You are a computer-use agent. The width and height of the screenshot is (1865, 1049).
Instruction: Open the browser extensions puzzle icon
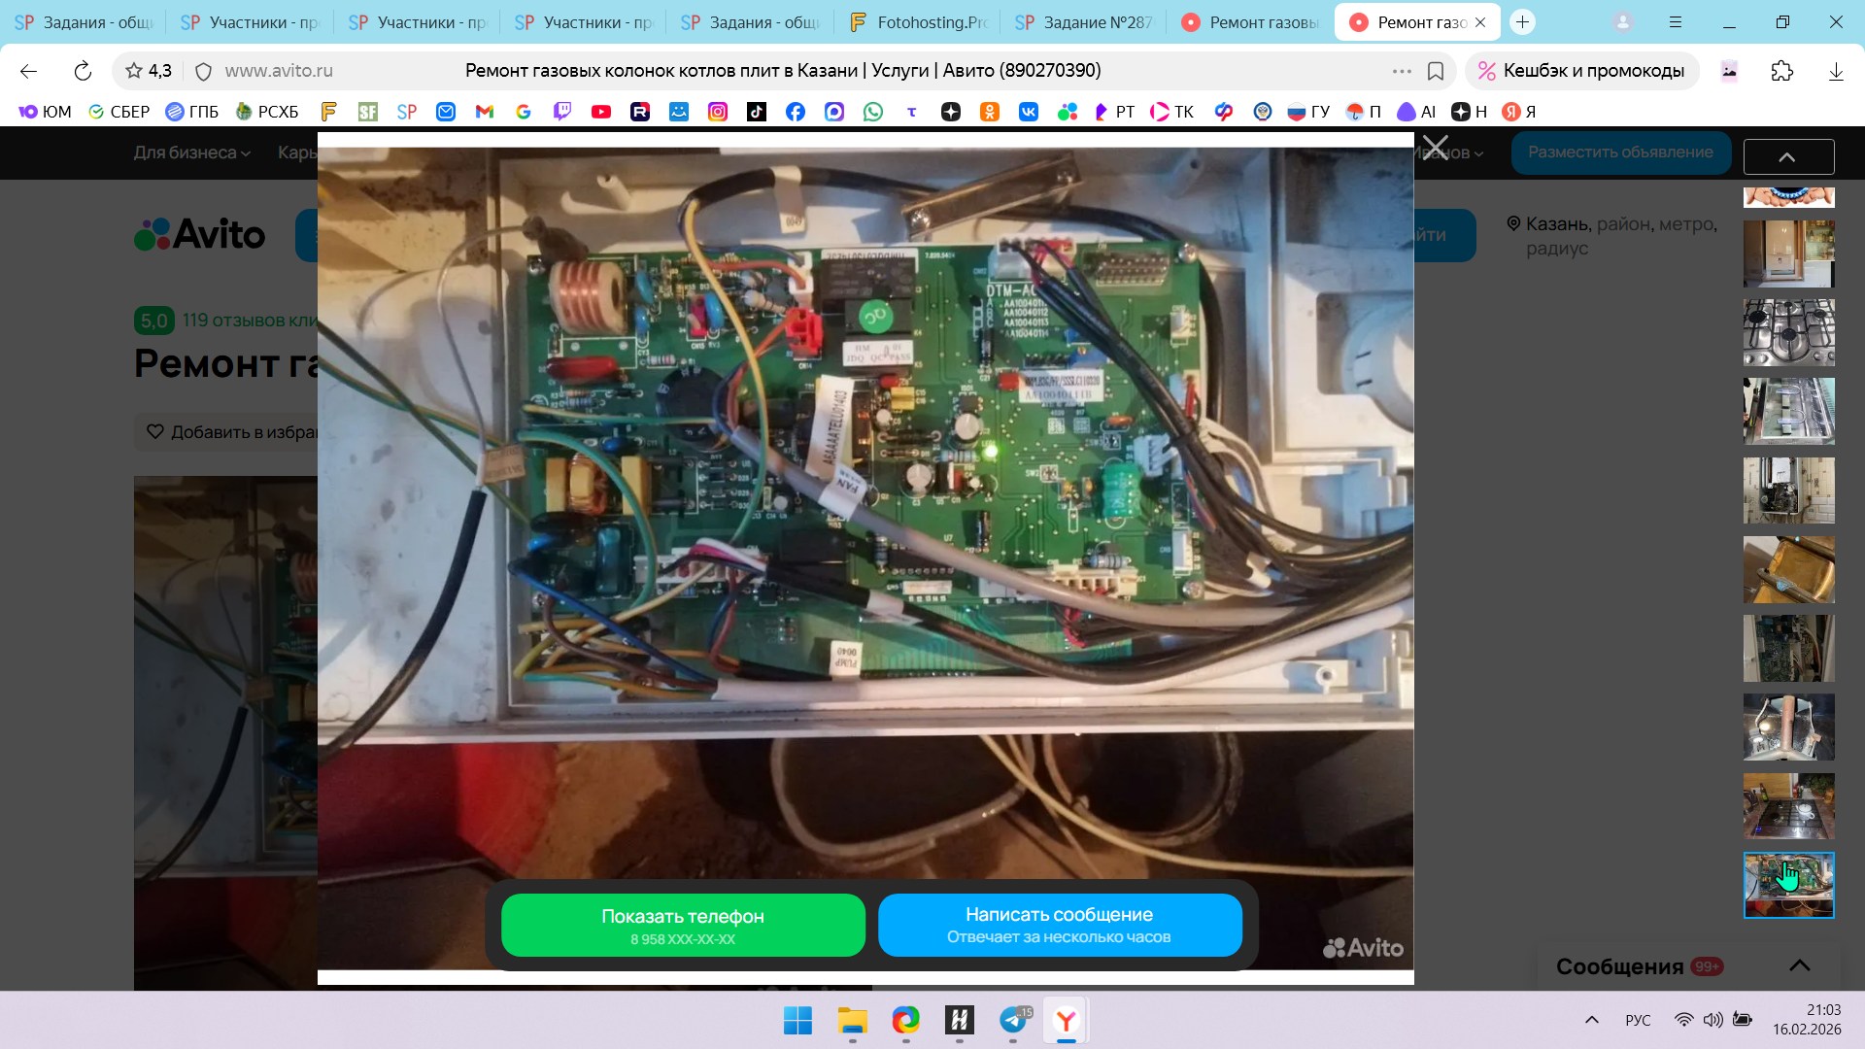[1781, 71]
